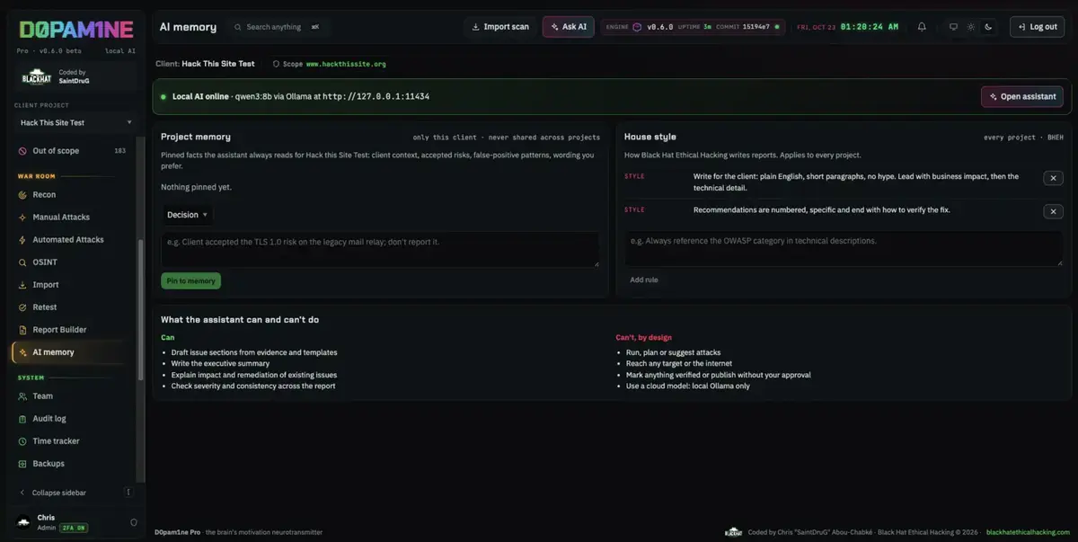The image size is (1078, 542).
Task: Click the Out of scope ban icon
Action: coord(23,151)
